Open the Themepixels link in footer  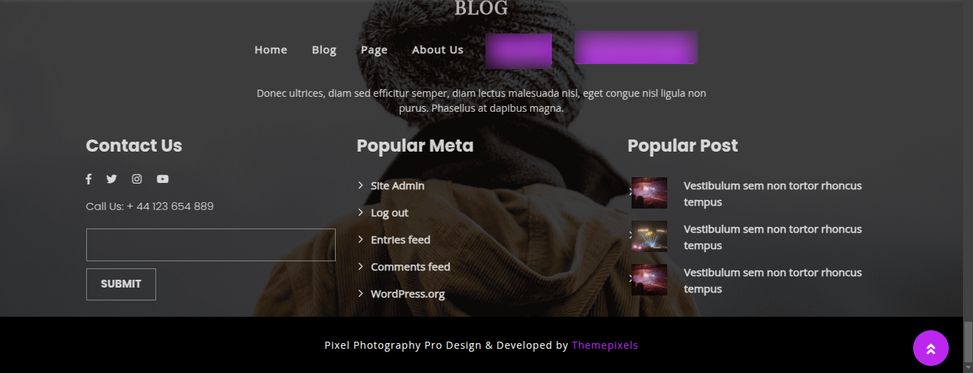pos(605,345)
